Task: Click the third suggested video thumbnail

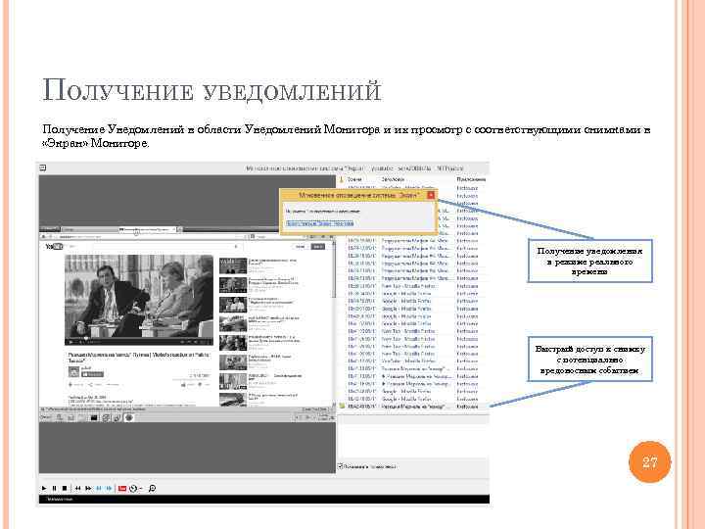Action: (233, 304)
